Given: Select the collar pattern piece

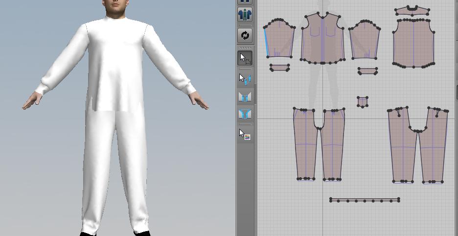Looking at the screenshot, I should coord(412,11).
